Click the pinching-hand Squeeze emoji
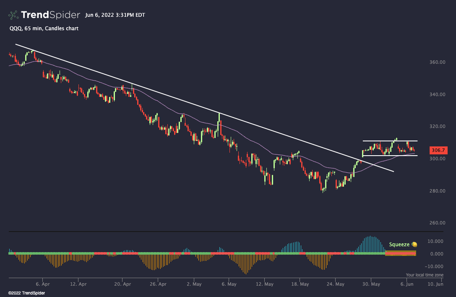The height and width of the screenshot is (297, 456). pyautogui.click(x=414, y=244)
